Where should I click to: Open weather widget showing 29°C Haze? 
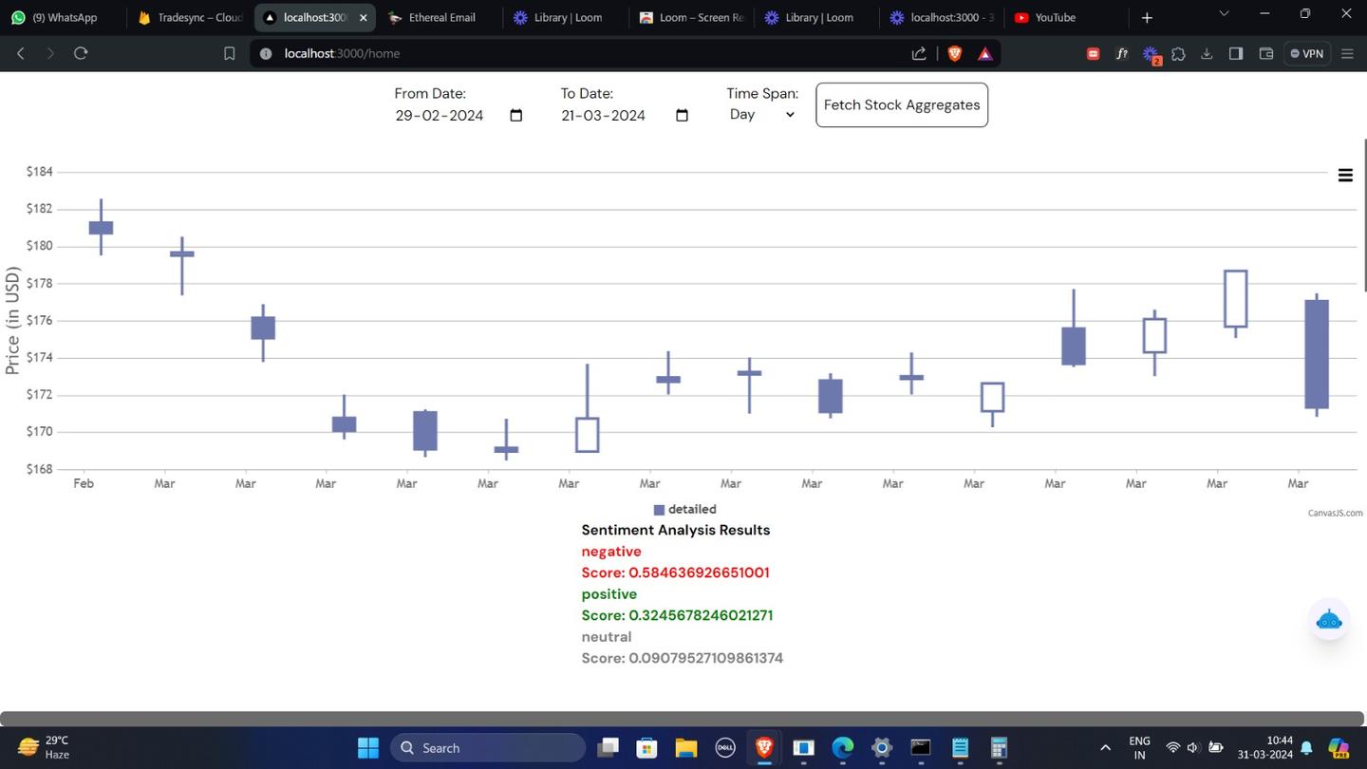coord(44,748)
